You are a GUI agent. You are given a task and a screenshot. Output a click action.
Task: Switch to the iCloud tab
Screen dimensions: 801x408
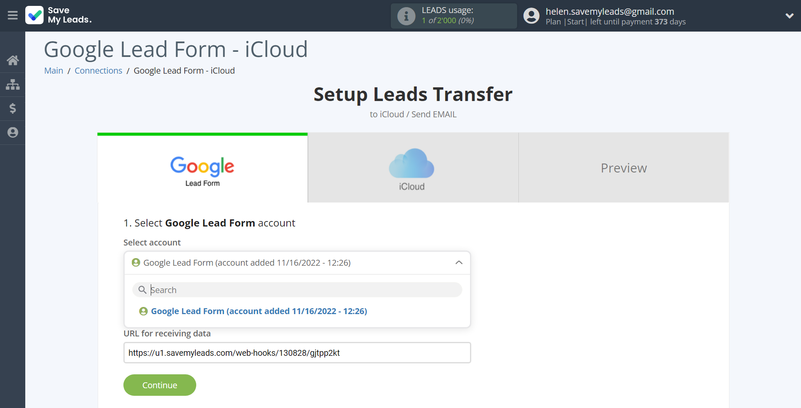(413, 168)
